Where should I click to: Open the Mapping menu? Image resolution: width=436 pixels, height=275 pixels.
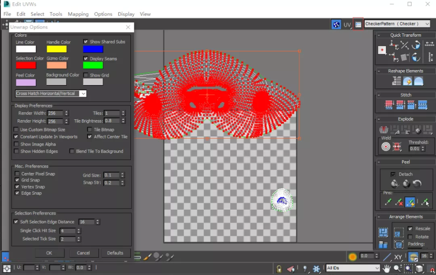[78, 14]
